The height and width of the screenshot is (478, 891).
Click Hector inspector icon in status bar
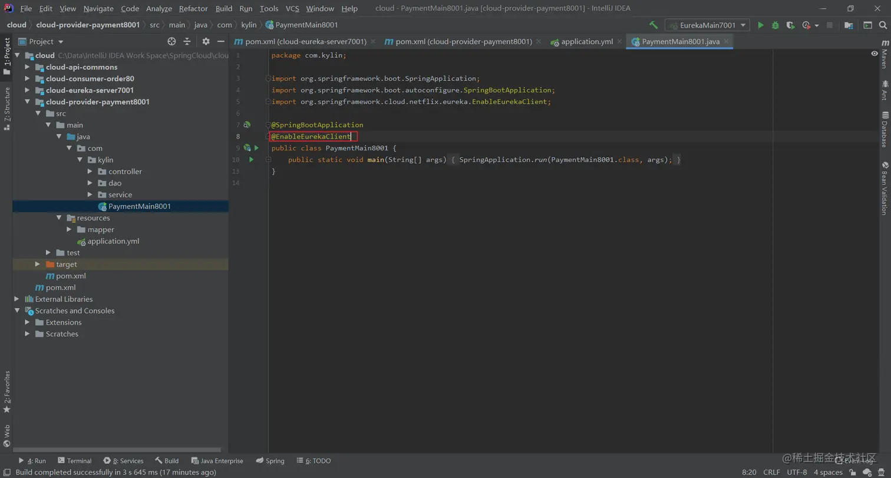point(882,472)
